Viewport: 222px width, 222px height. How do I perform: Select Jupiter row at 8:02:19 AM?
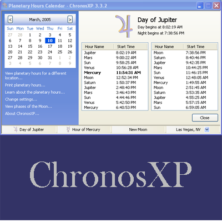click(115, 53)
